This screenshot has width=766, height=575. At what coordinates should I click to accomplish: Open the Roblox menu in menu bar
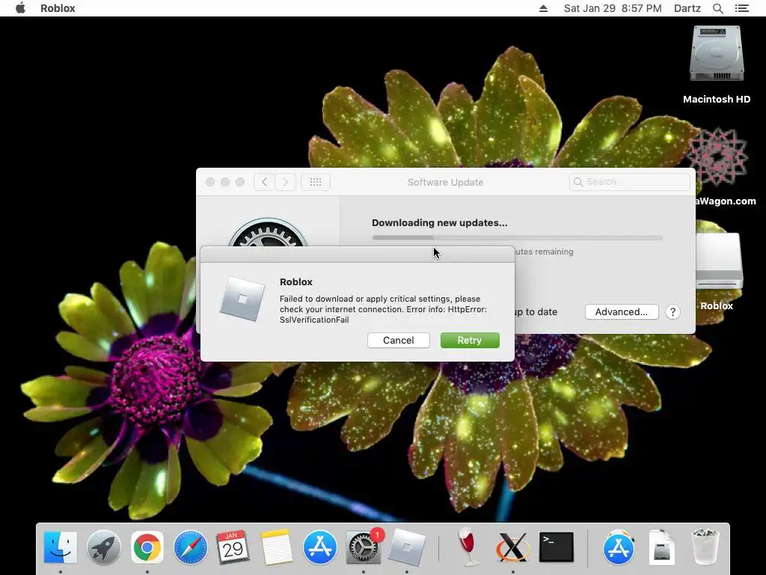click(x=58, y=8)
